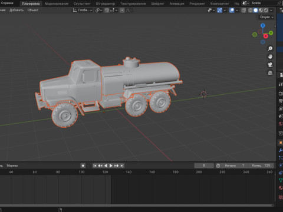Open the Modifiers wrench properties tab
Screen dimensions: 283x212
pos(281,151)
